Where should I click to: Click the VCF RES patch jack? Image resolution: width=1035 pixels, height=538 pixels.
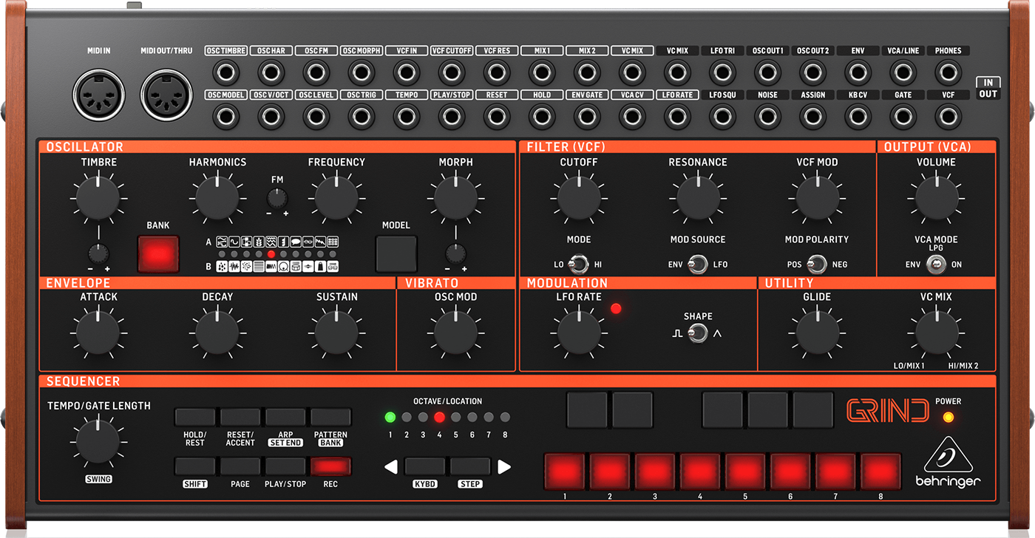(497, 72)
